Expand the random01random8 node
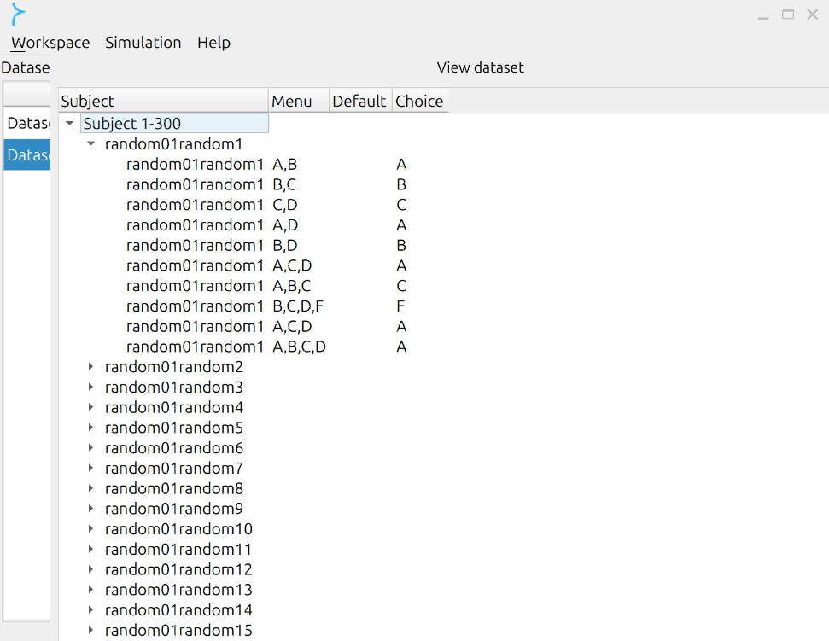The image size is (829, 641). tap(91, 488)
